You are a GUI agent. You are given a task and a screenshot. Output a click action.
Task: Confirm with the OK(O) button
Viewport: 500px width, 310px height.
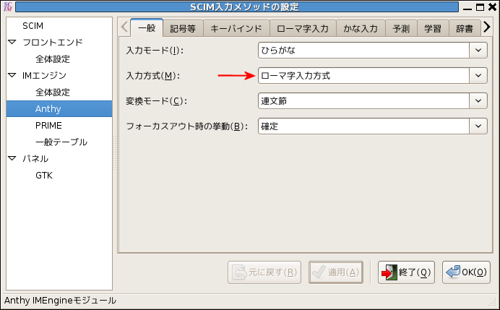point(466,272)
